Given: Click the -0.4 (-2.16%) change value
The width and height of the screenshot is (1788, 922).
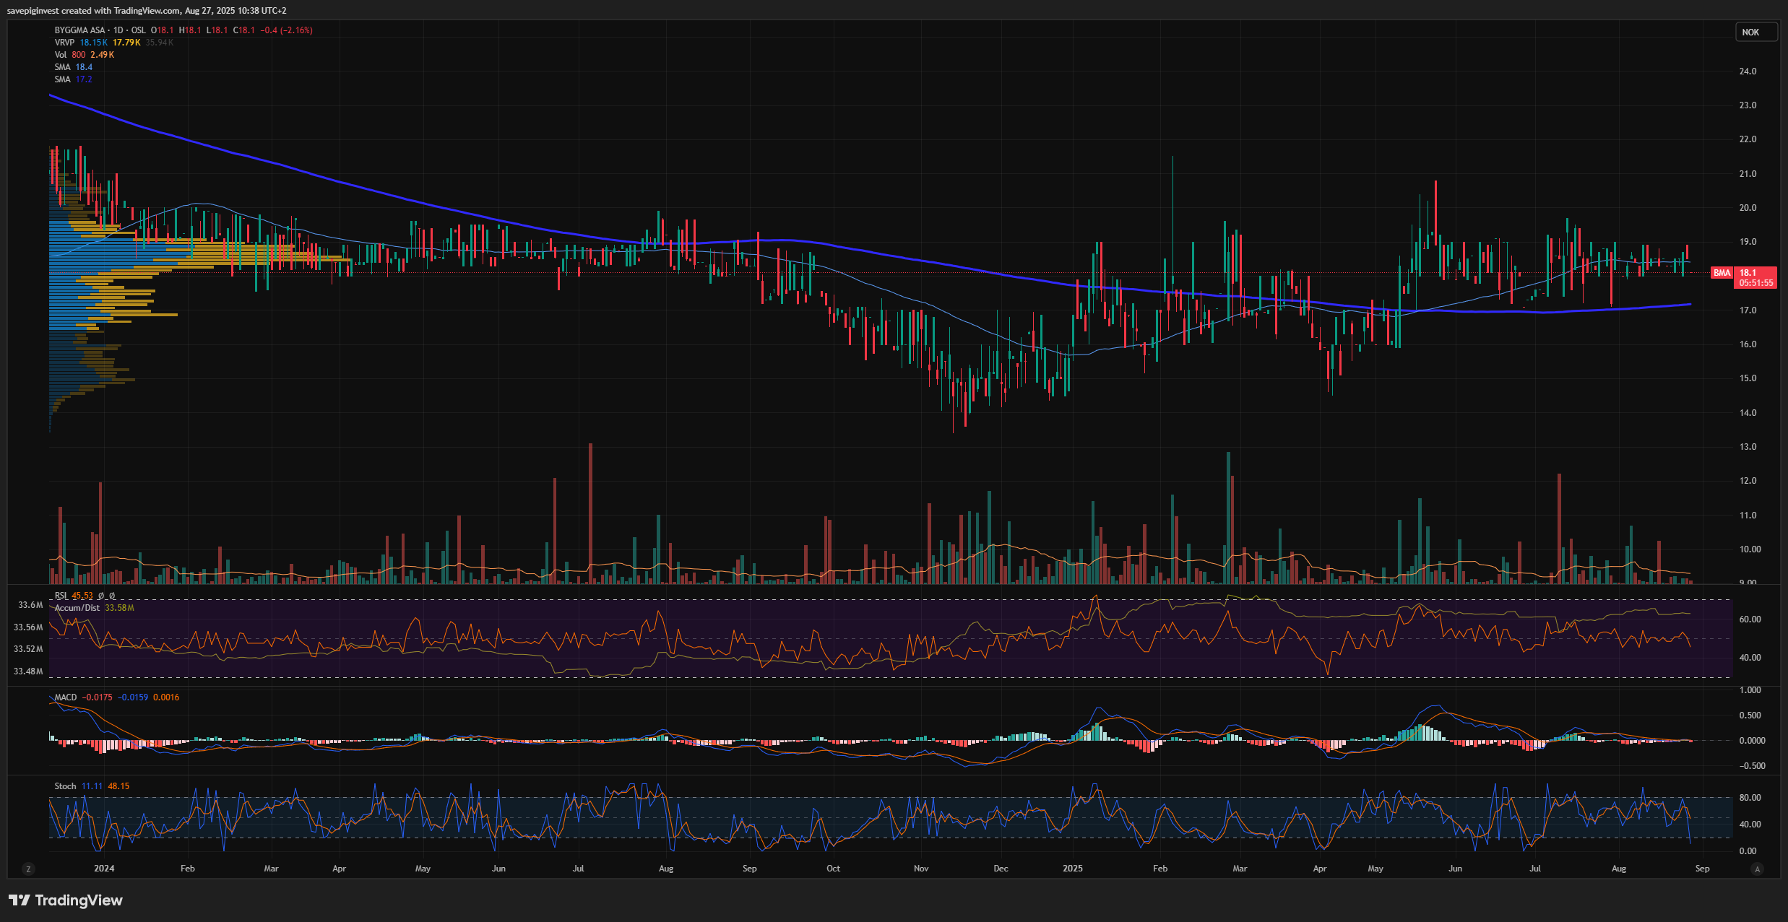Looking at the screenshot, I should [x=286, y=30].
